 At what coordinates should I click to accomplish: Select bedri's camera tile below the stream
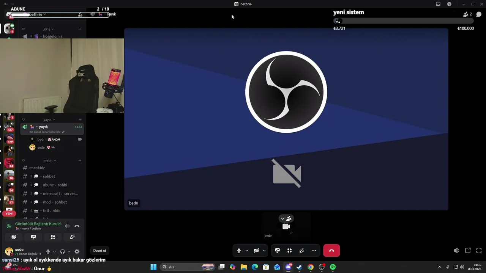[x=286, y=226]
